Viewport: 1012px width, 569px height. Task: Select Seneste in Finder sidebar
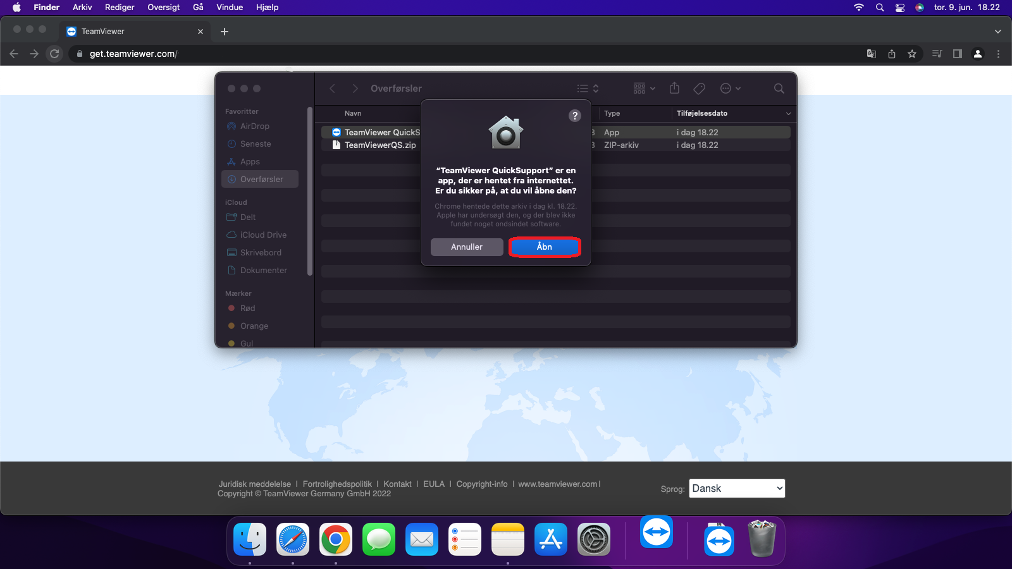(x=260, y=144)
